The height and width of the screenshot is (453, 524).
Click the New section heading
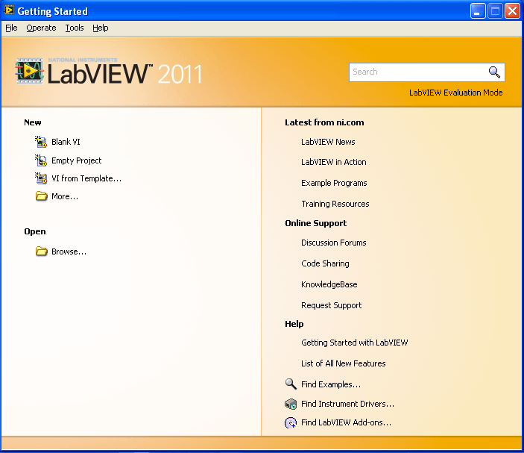tap(32, 122)
